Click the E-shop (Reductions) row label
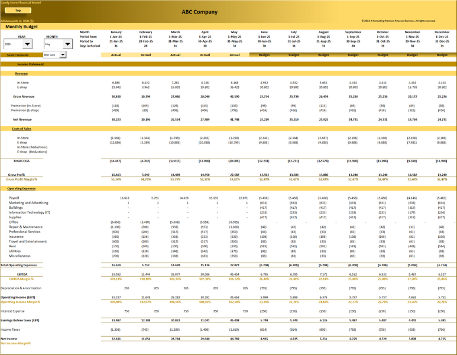 coord(32,151)
